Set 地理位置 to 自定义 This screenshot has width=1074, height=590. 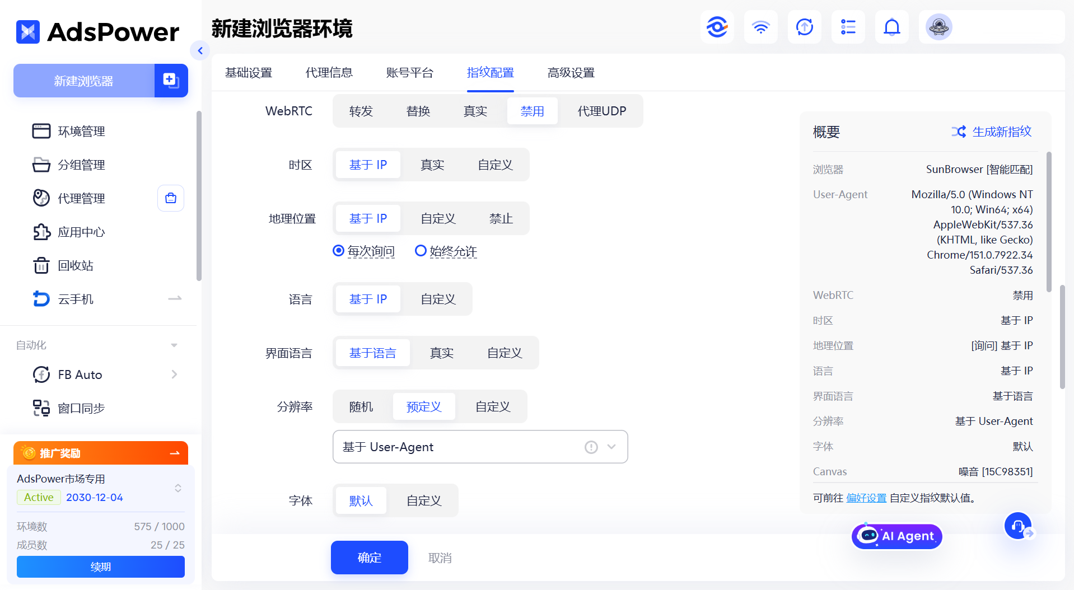click(x=438, y=218)
